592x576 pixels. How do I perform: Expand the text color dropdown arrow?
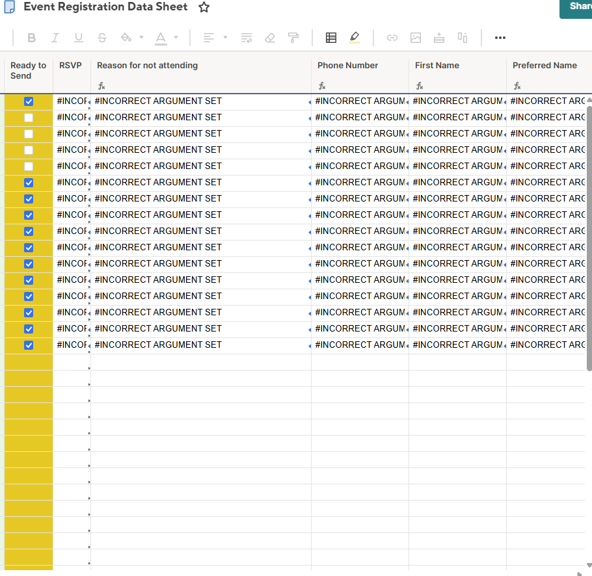(176, 37)
